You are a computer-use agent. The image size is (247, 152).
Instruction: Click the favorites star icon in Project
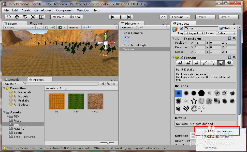pyautogui.click(x=114, y=84)
